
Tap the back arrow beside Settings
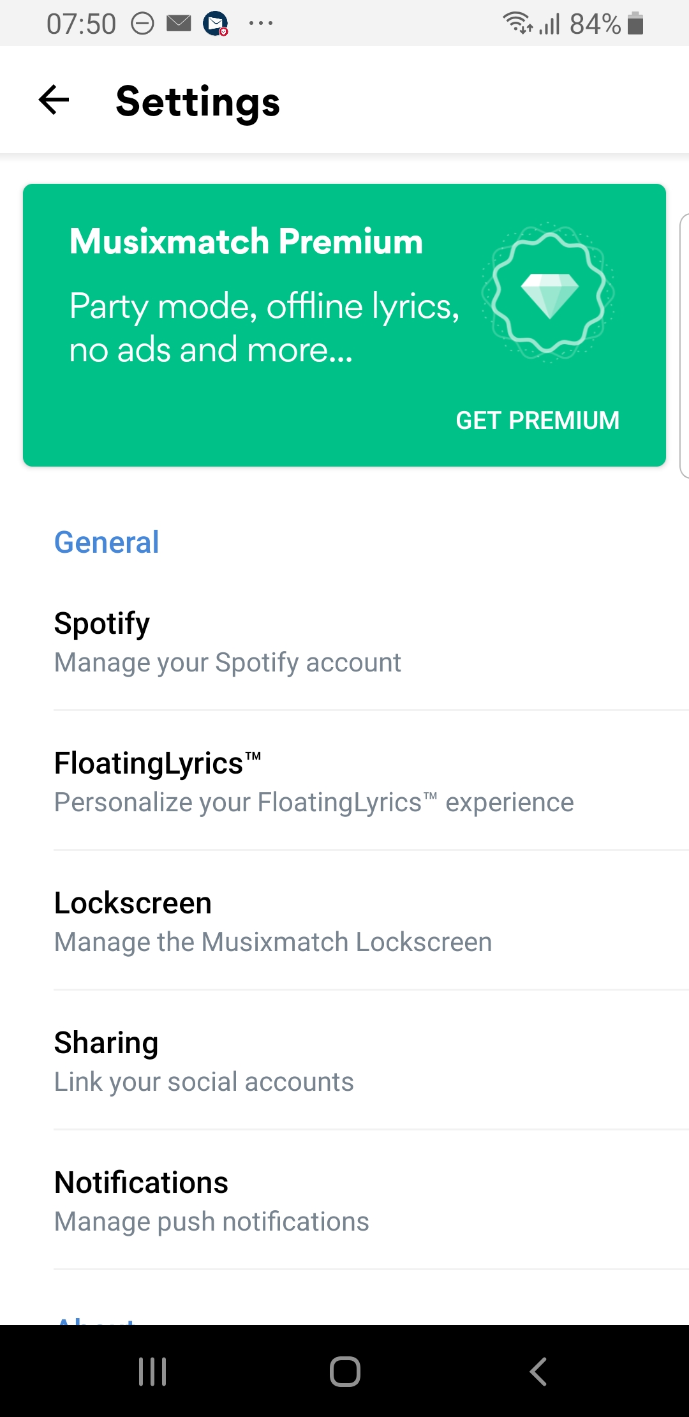coord(54,100)
